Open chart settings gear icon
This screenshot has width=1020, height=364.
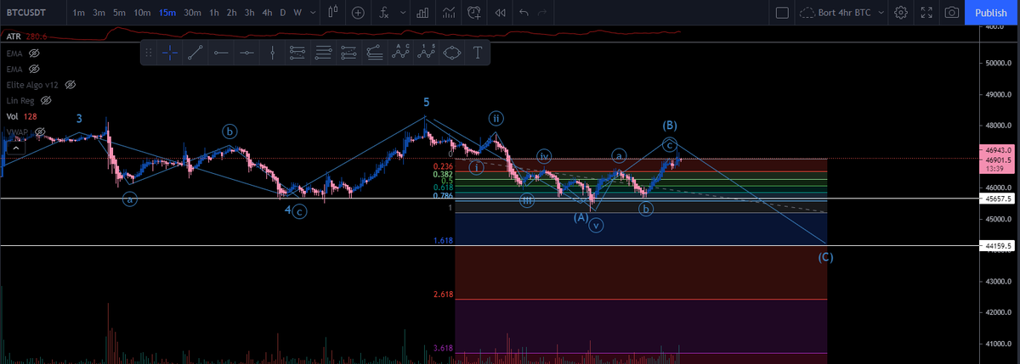tap(902, 13)
